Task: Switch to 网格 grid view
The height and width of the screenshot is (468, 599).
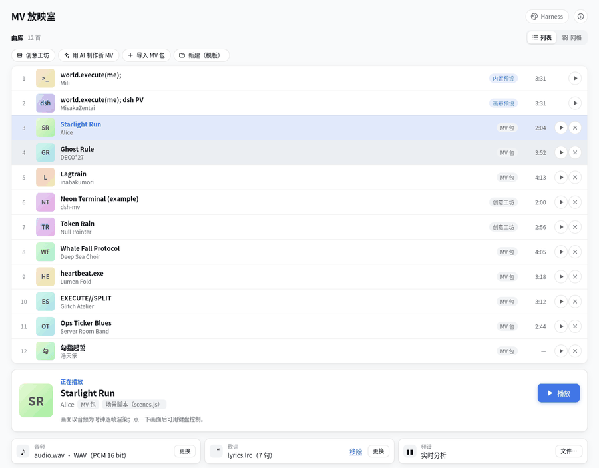Action: coord(572,37)
